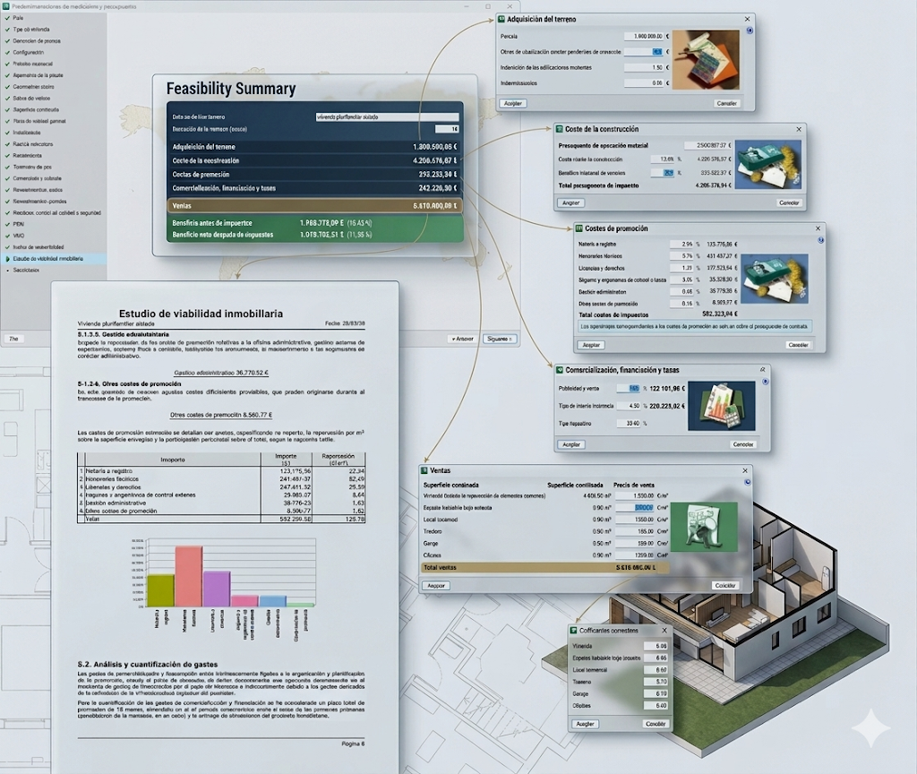917x774 pixels.
Task: Select the highlighted Estudio de viabilidad inmobiliaria item
Action: coord(48,259)
